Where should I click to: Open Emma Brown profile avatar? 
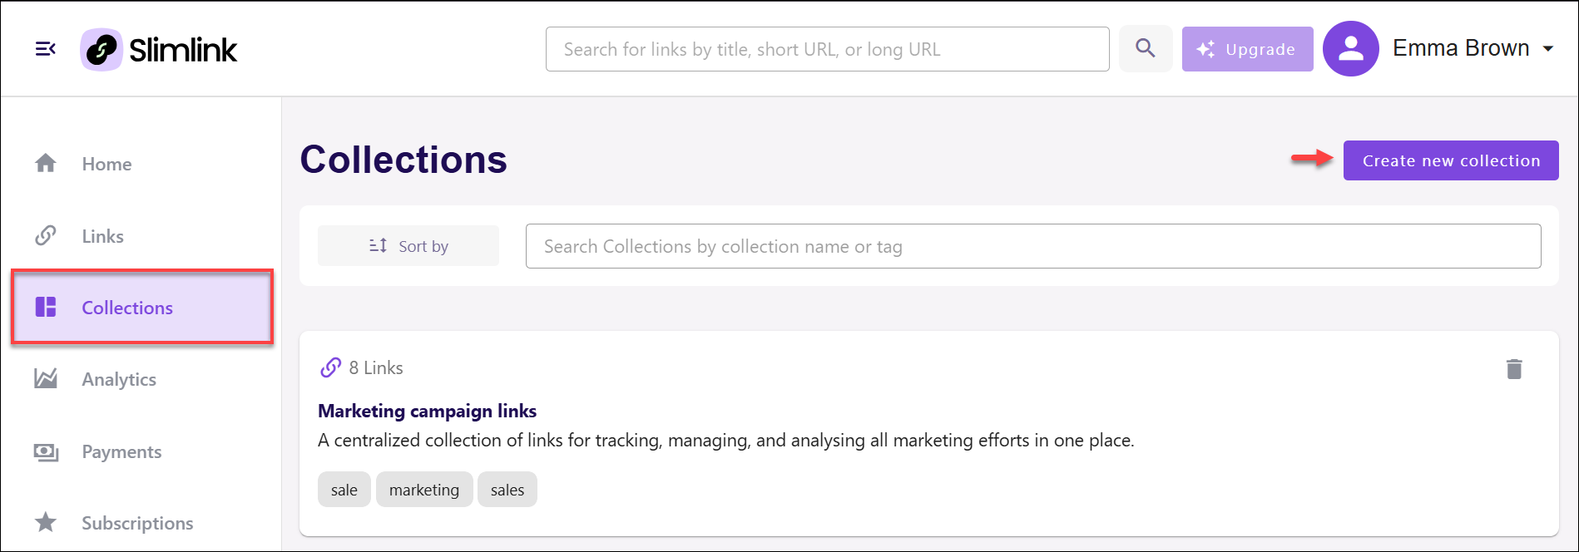(1351, 48)
